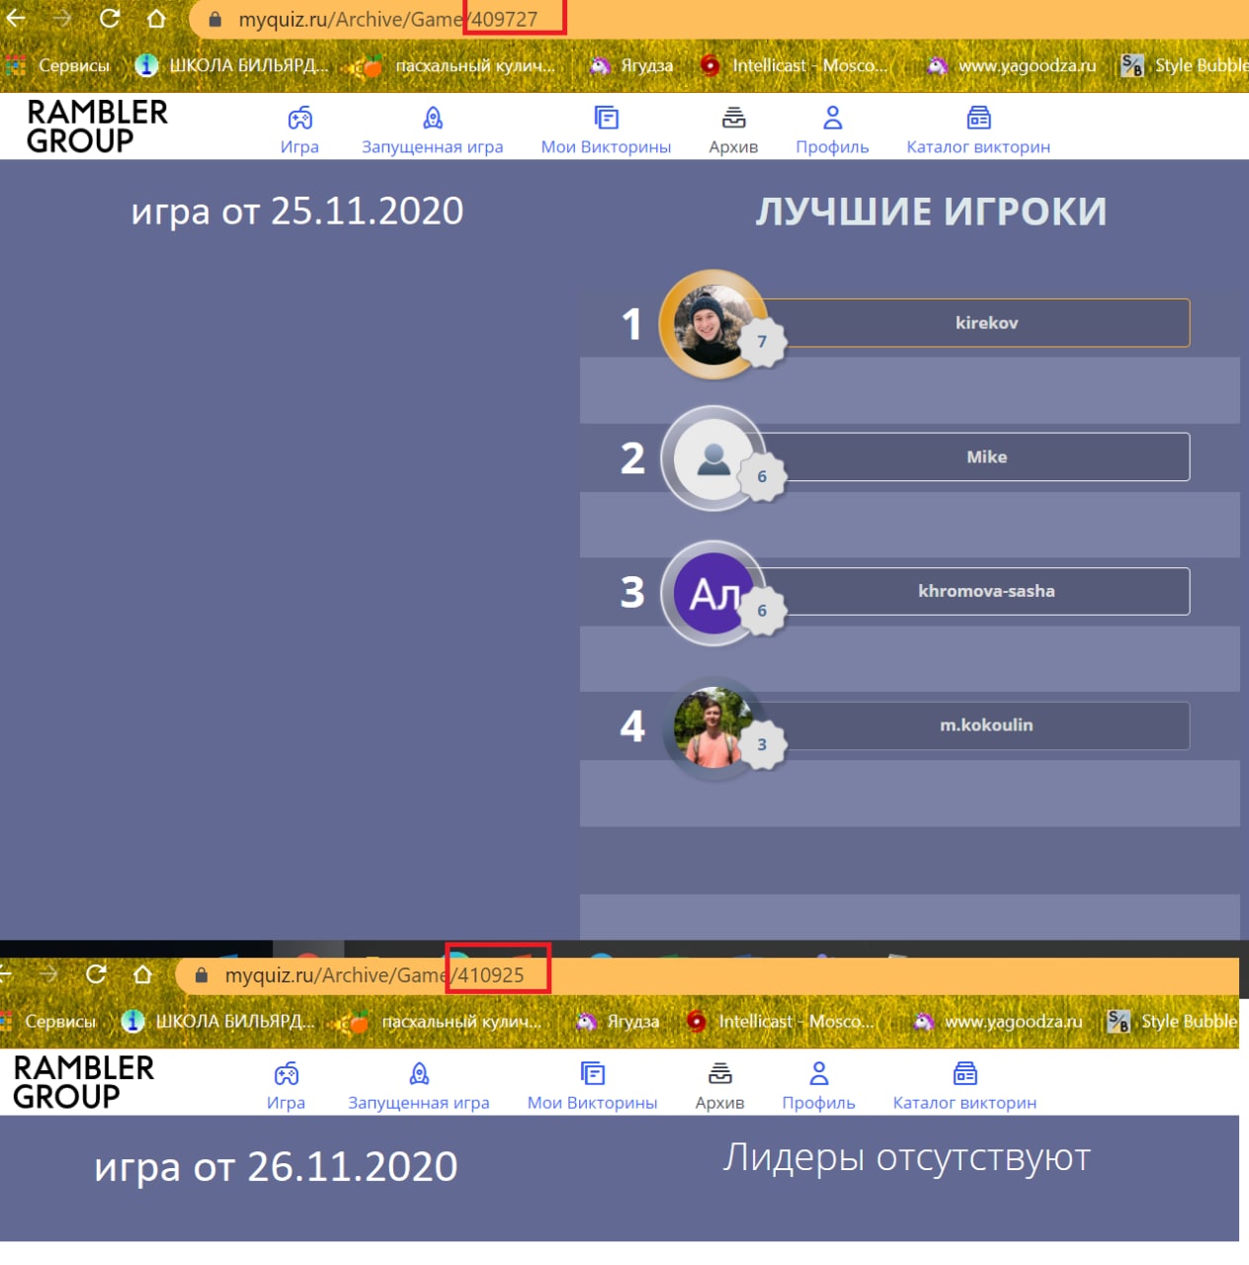The width and height of the screenshot is (1249, 1265).
Task: Click Mike's default silhouette avatar
Action: point(712,459)
